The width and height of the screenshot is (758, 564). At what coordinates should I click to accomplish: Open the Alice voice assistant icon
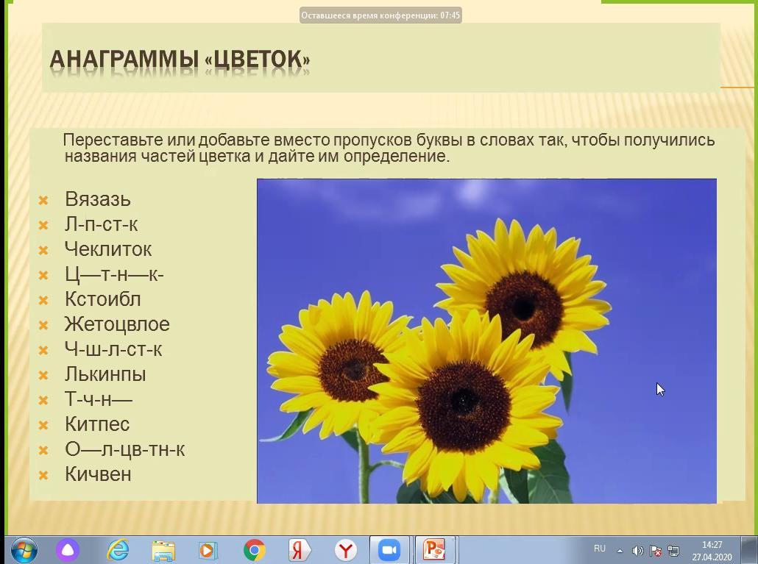[68, 550]
